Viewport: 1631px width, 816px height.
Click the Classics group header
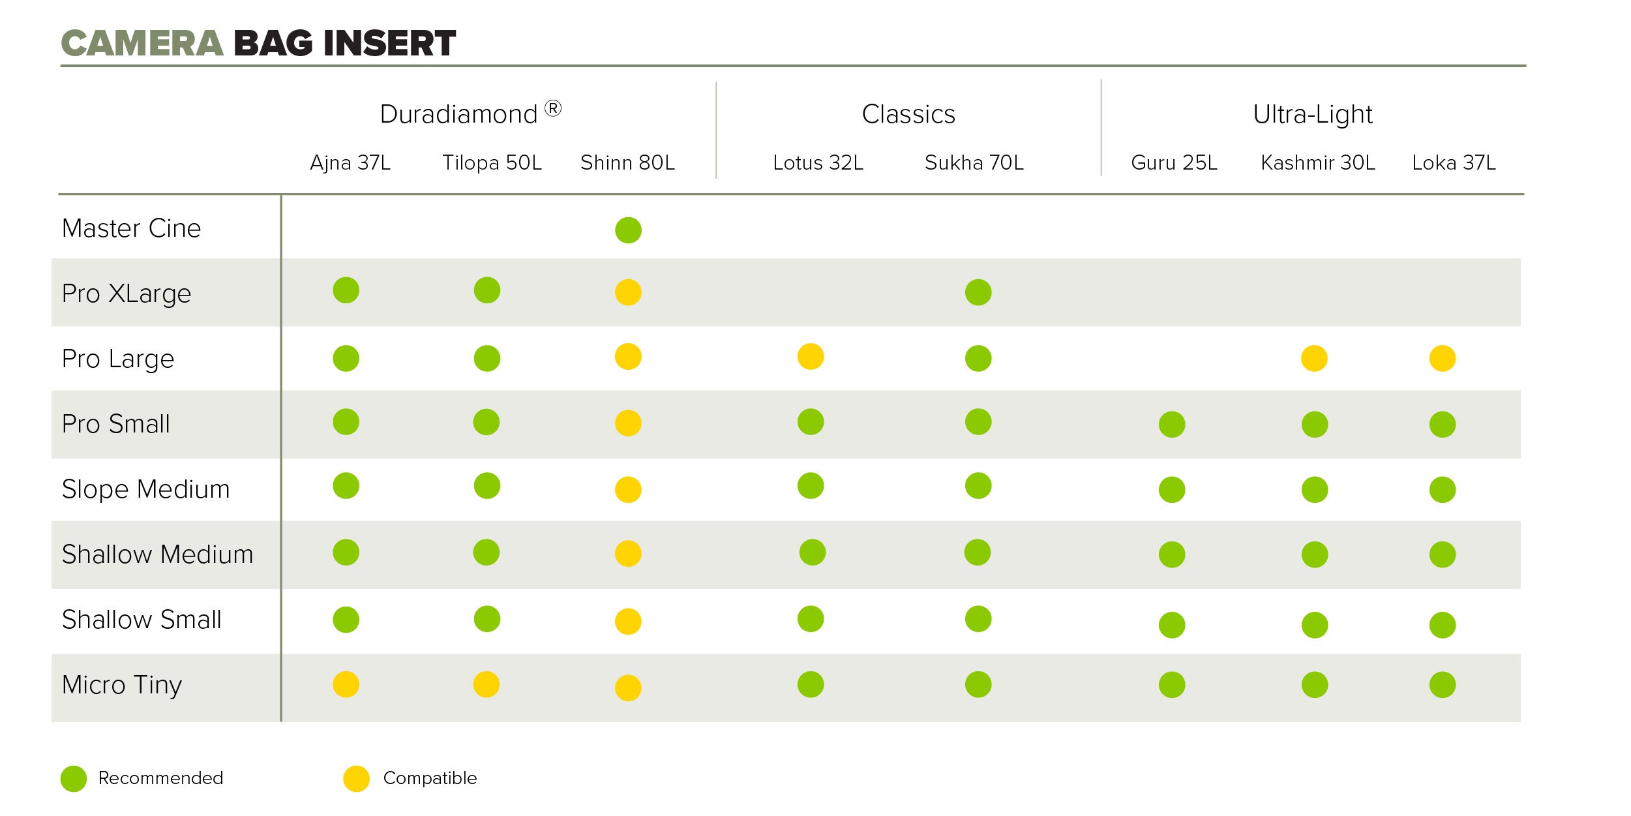click(x=908, y=114)
